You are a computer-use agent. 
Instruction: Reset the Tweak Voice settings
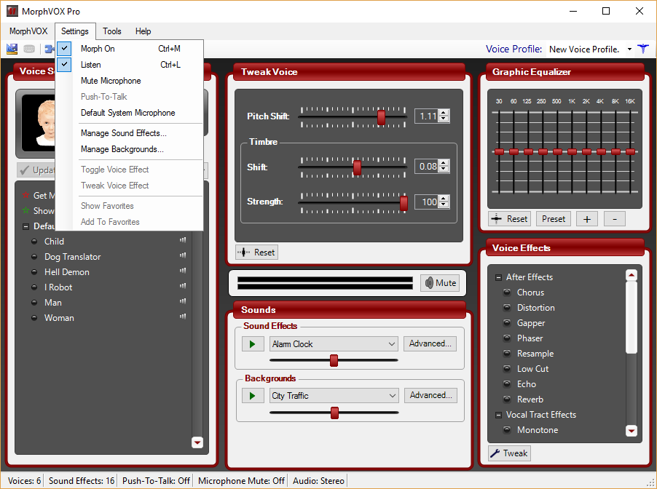(x=256, y=253)
